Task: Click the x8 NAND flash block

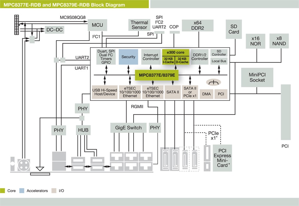Action: coord(279,41)
